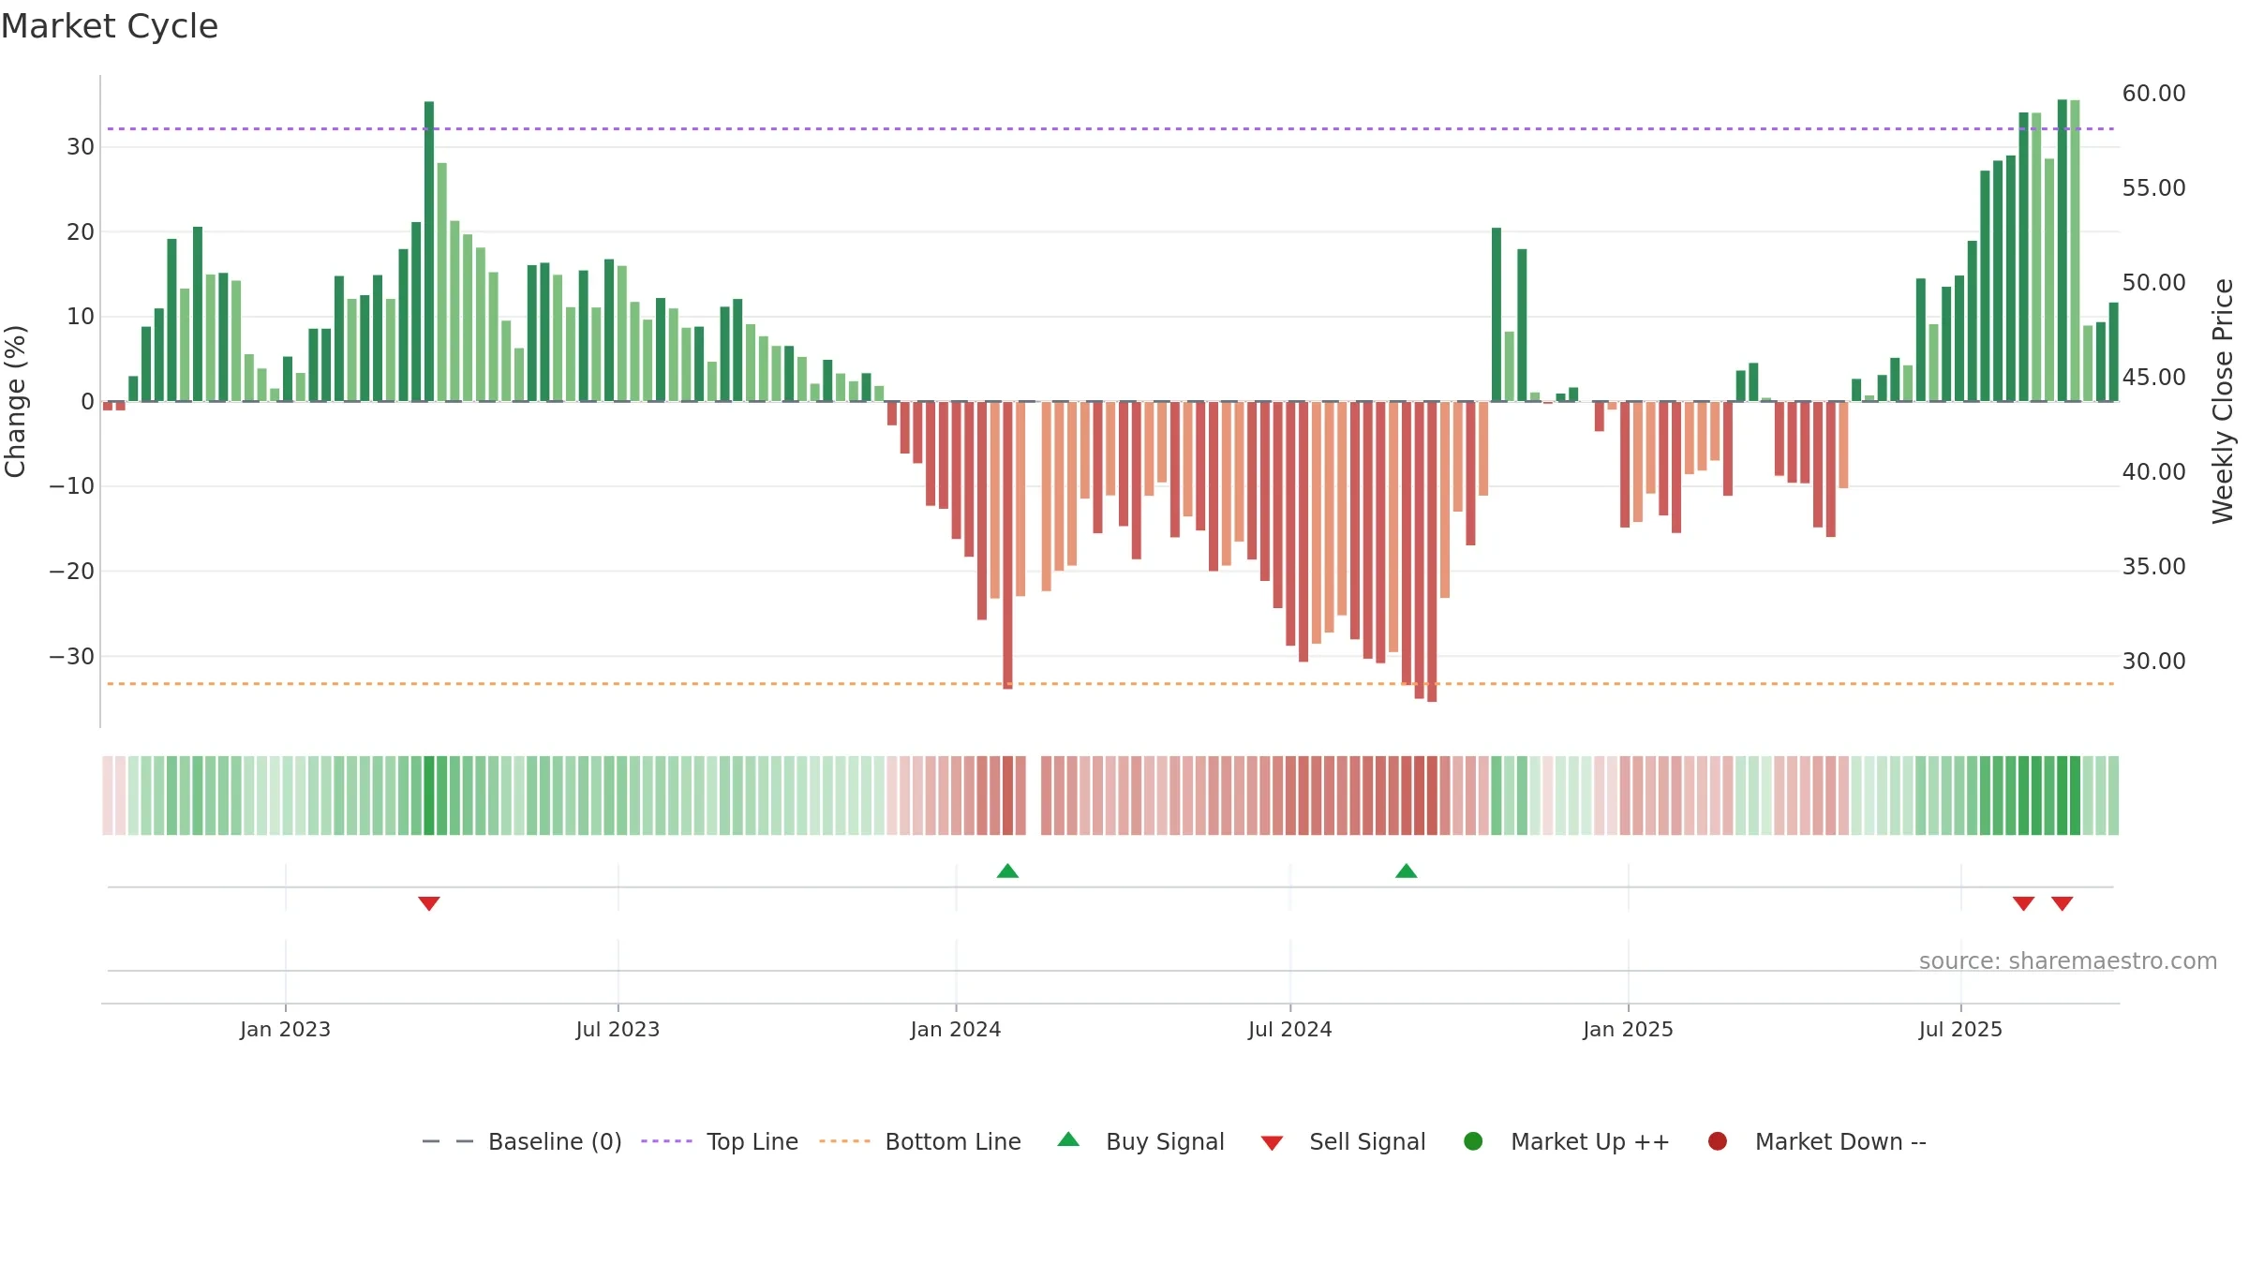
Task: Click the Bottom Line orange dotted legend marker
Action: pyautogui.click(x=845, y=1141)
